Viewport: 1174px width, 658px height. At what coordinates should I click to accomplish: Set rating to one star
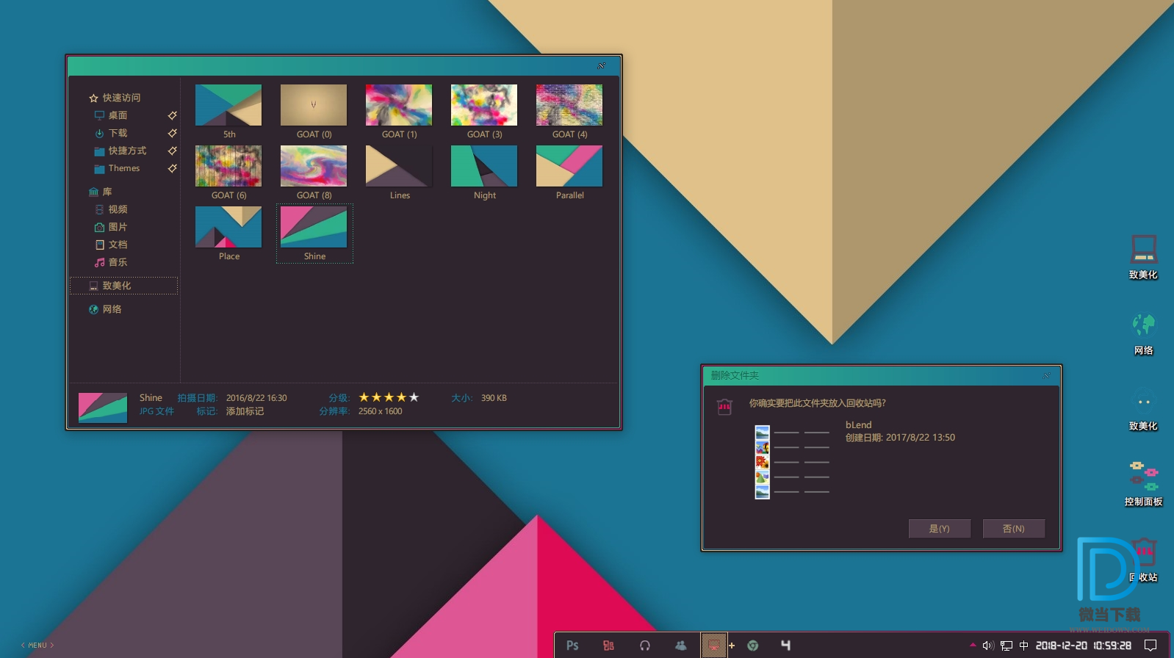coord(364,397)
